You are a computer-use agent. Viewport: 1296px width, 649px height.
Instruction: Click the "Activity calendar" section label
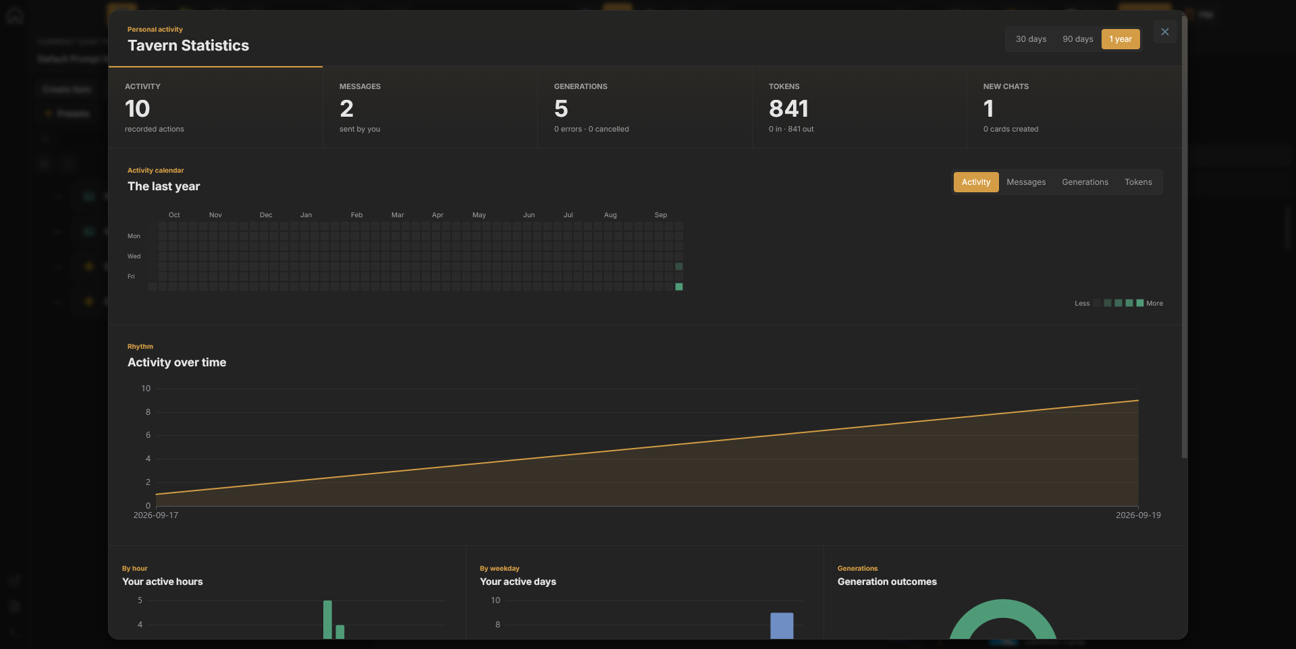(156, 171)
